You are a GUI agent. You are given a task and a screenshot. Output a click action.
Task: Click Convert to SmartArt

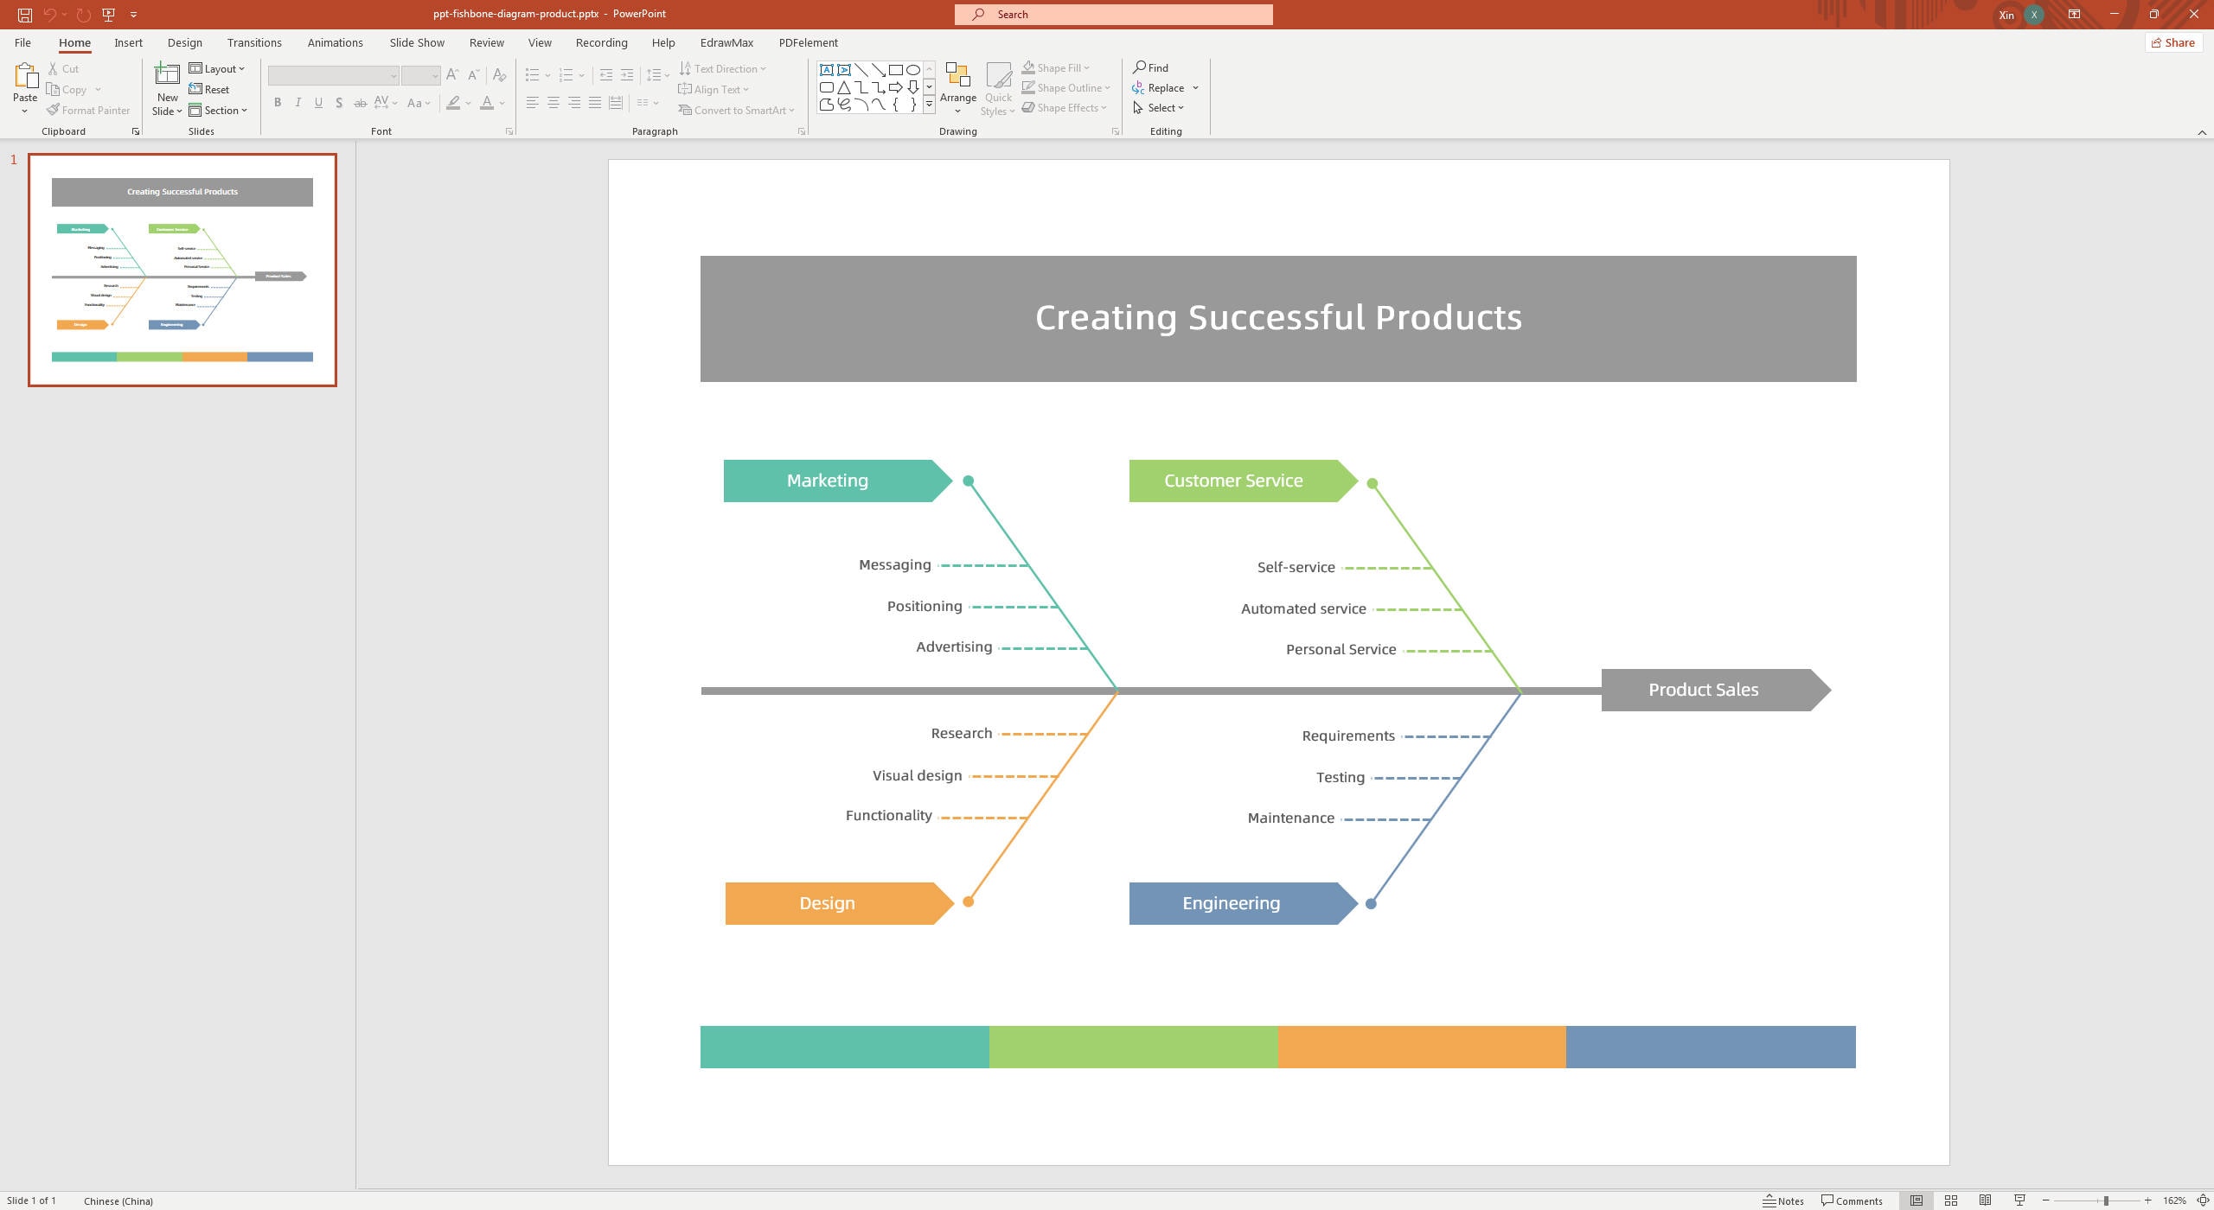[x=736, y=110]
